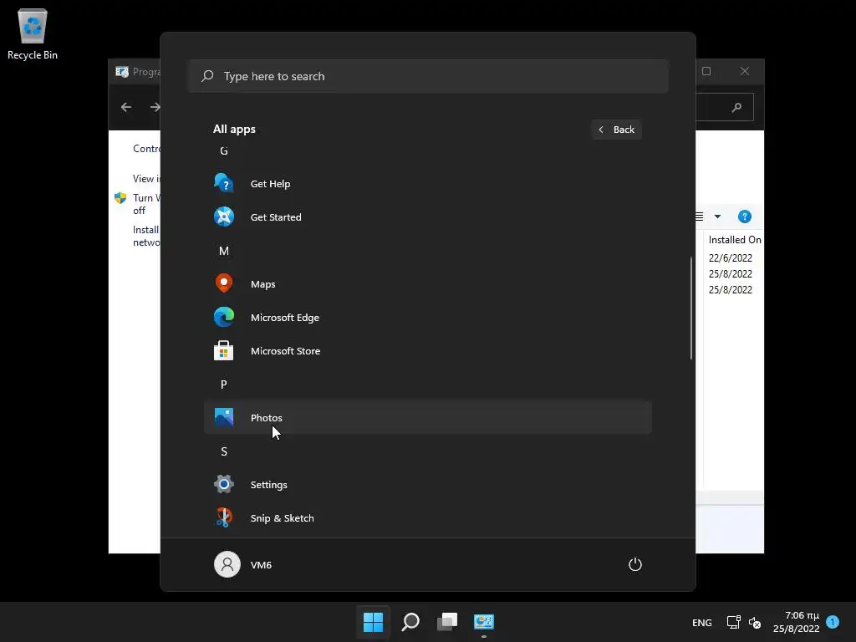Open Settings app

pos(427,484)
